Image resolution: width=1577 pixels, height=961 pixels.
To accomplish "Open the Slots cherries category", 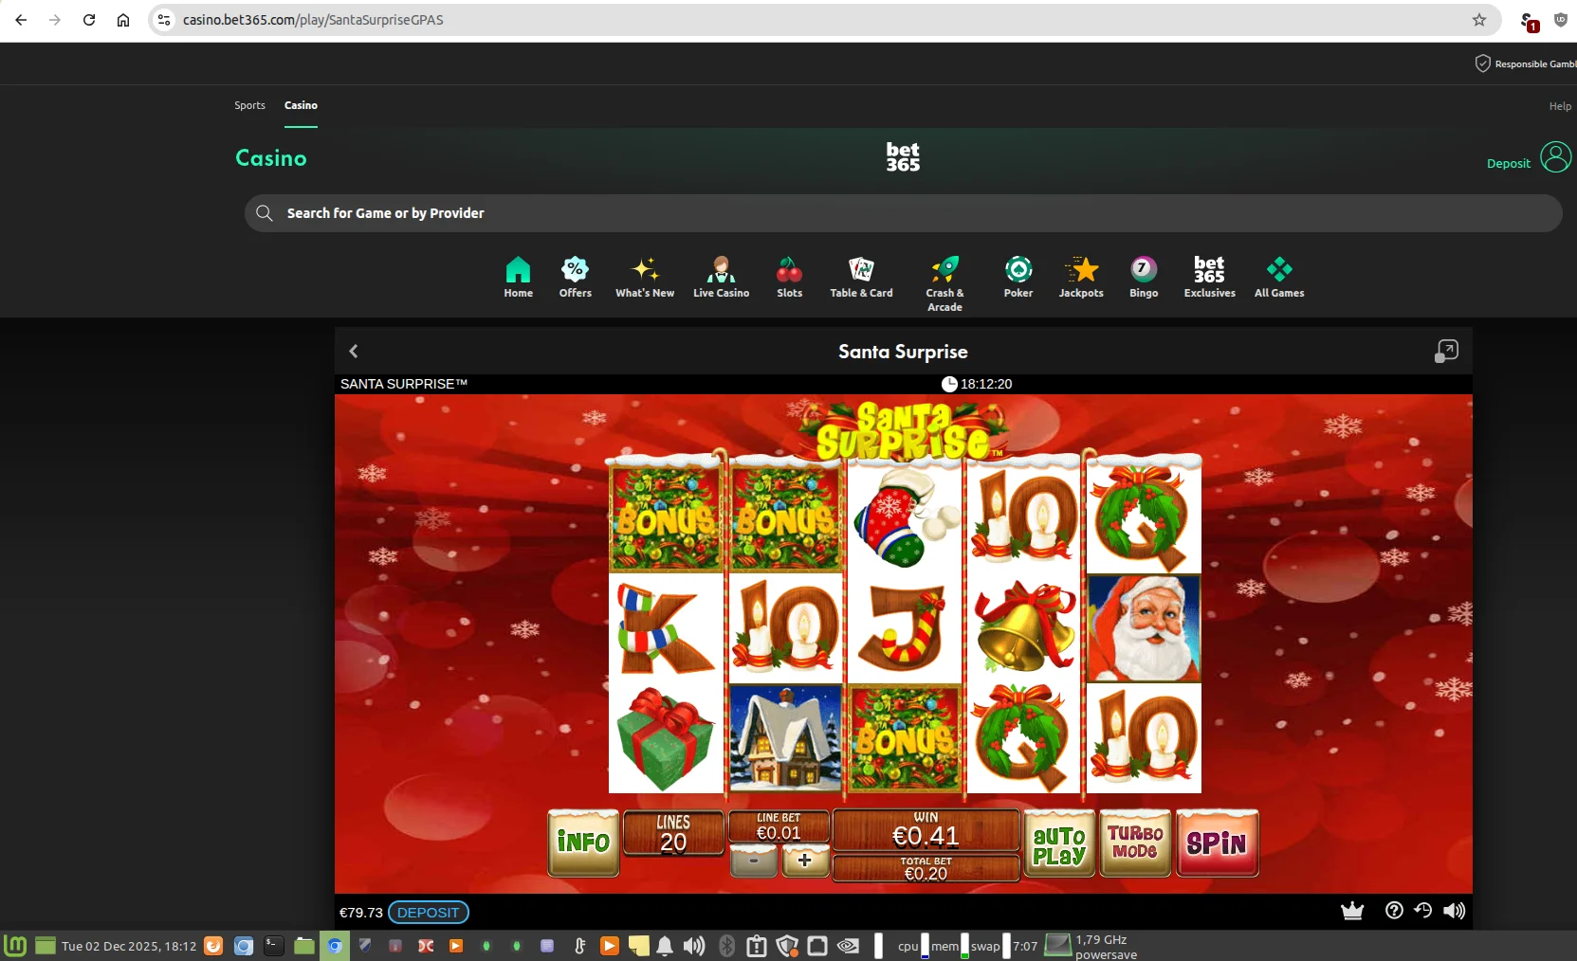I will [x=789, y=277].
